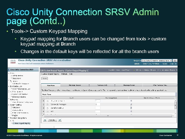The width and height of the screenshot is (185, 139).
Task: Open the Refresh menu
Action: (64, 74)
